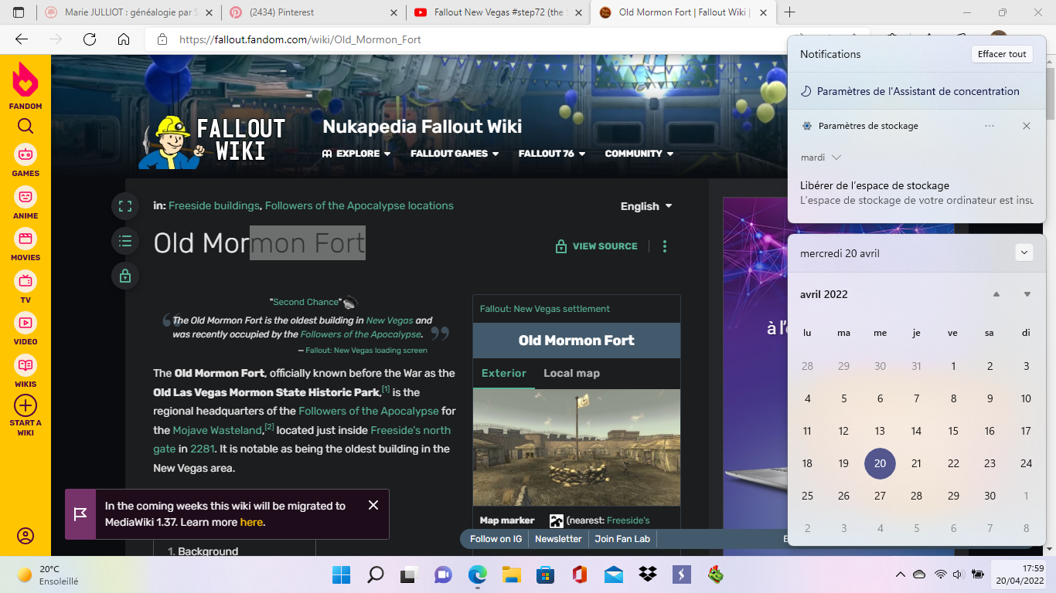Click the VIEW SOURCE button
The width and height of the screenshot is (1056, 593).
597,246
